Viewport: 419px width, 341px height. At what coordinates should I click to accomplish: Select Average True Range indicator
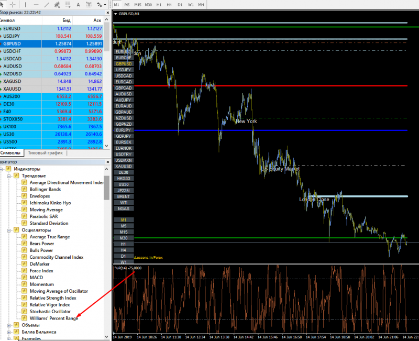pyautogui.click(x=50, y=237)
